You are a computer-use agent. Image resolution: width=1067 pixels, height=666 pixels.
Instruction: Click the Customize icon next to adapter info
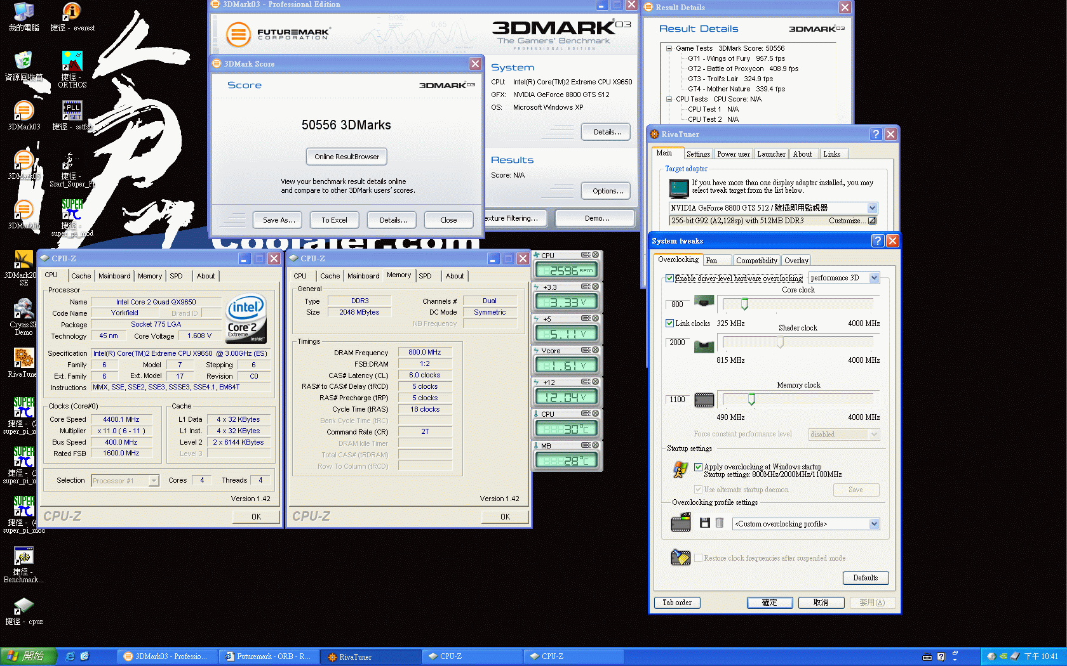[x=872, y=221]
